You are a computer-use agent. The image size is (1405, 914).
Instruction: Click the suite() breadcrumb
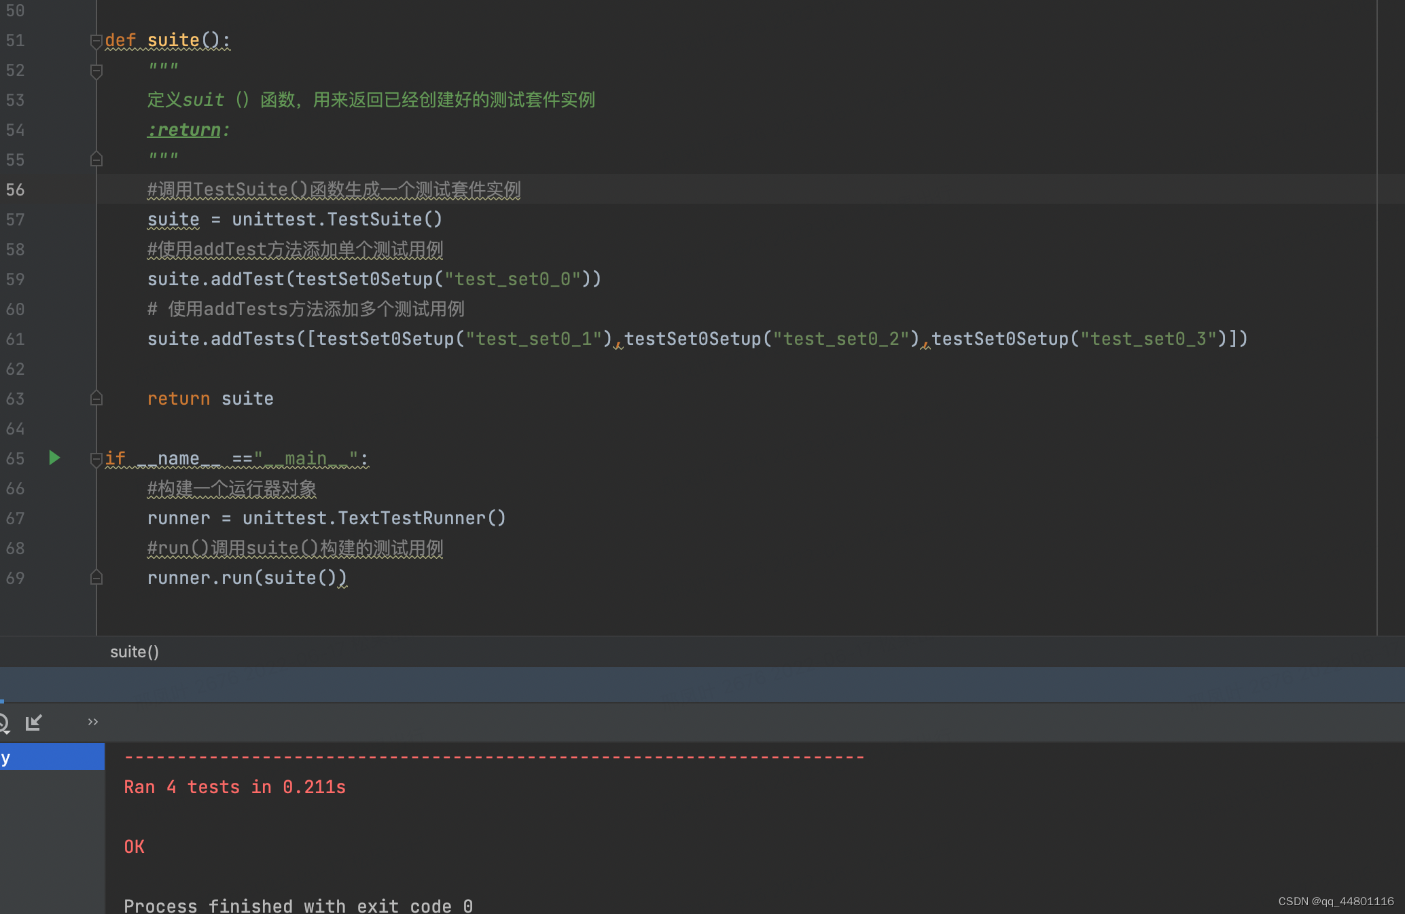click(x=135, y=652)
